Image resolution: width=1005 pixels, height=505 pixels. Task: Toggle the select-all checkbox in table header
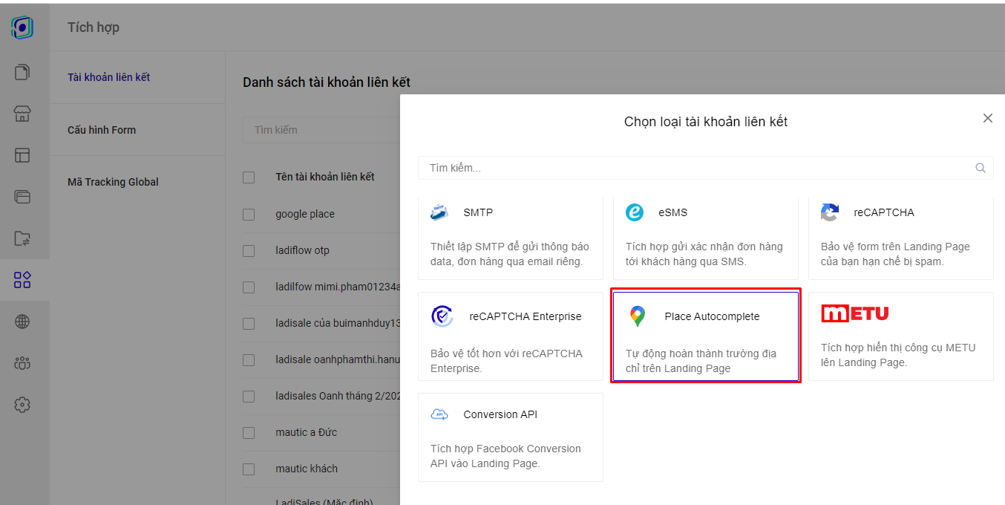pyautogui.click(x=249, y=177)
